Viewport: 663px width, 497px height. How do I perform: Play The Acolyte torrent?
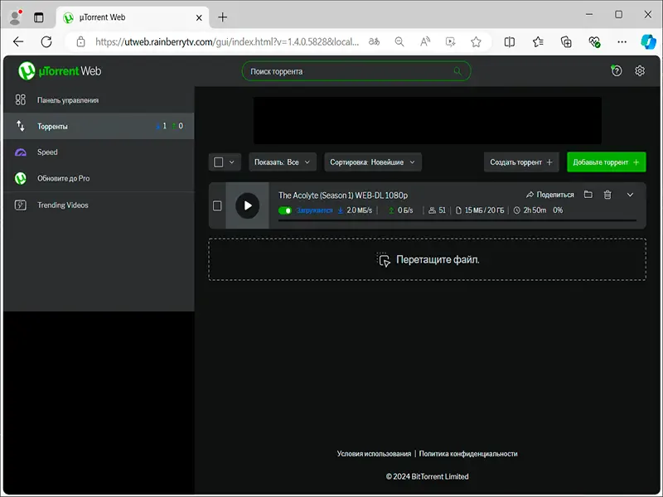click(x=247, y=205)
